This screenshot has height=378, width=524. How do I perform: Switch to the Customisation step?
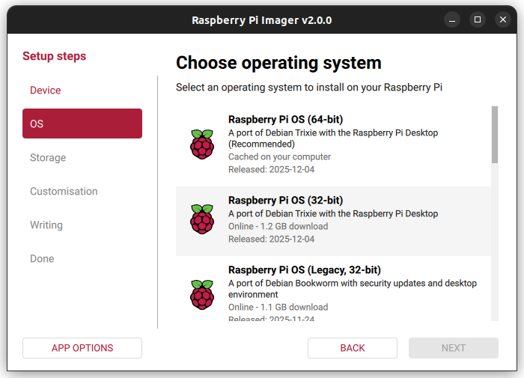click(x=64, y=192)
